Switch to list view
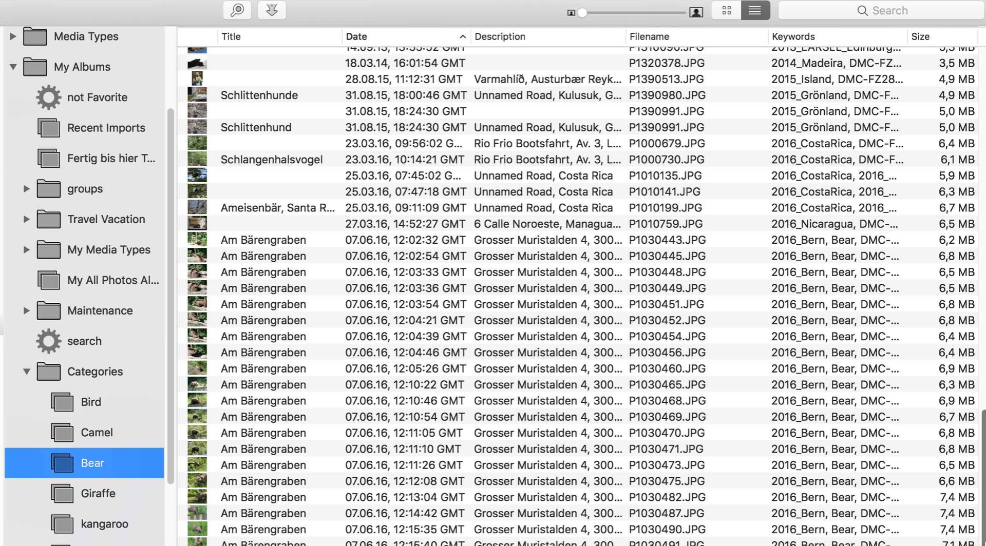 point(755,10)
